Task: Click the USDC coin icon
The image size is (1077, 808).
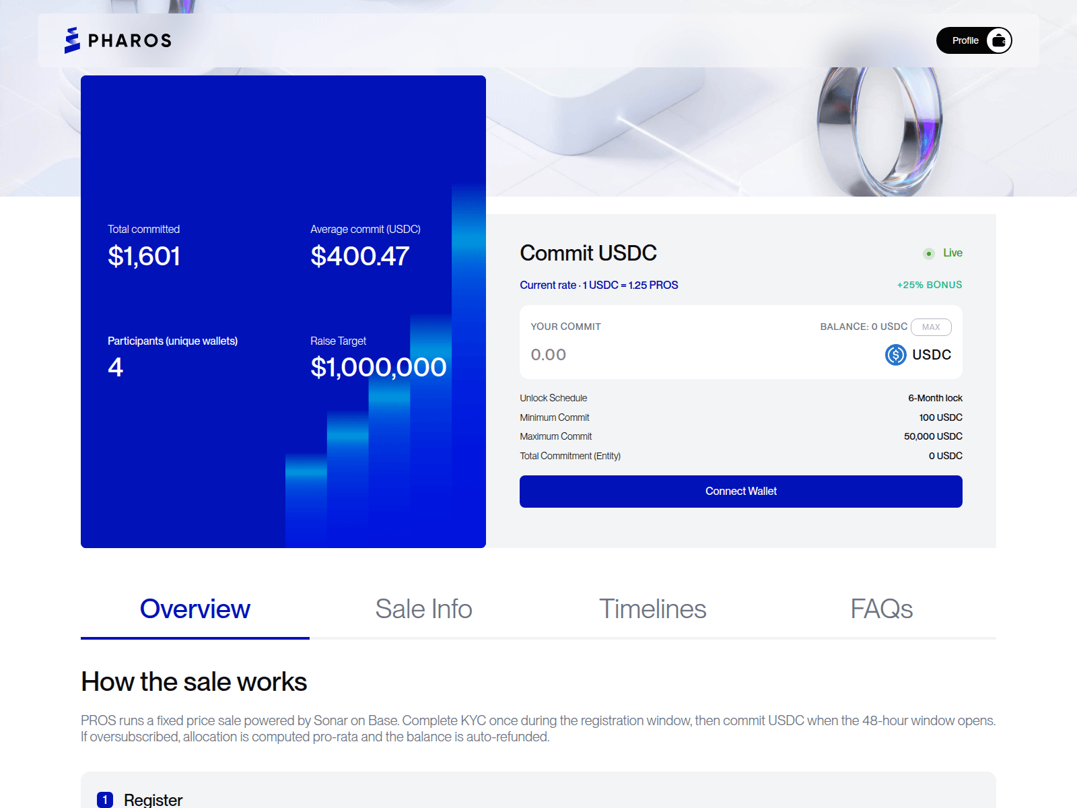Action: [895, 355]
